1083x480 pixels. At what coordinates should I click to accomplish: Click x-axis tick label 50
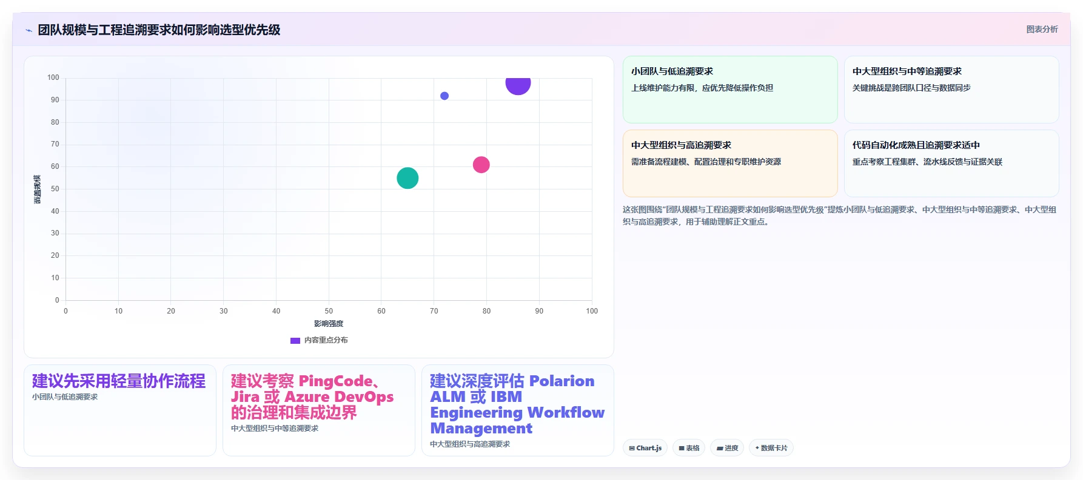pyautogui.click(x=329, y=311)
